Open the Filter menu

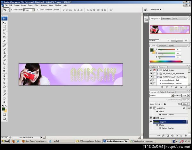point(36,5)
